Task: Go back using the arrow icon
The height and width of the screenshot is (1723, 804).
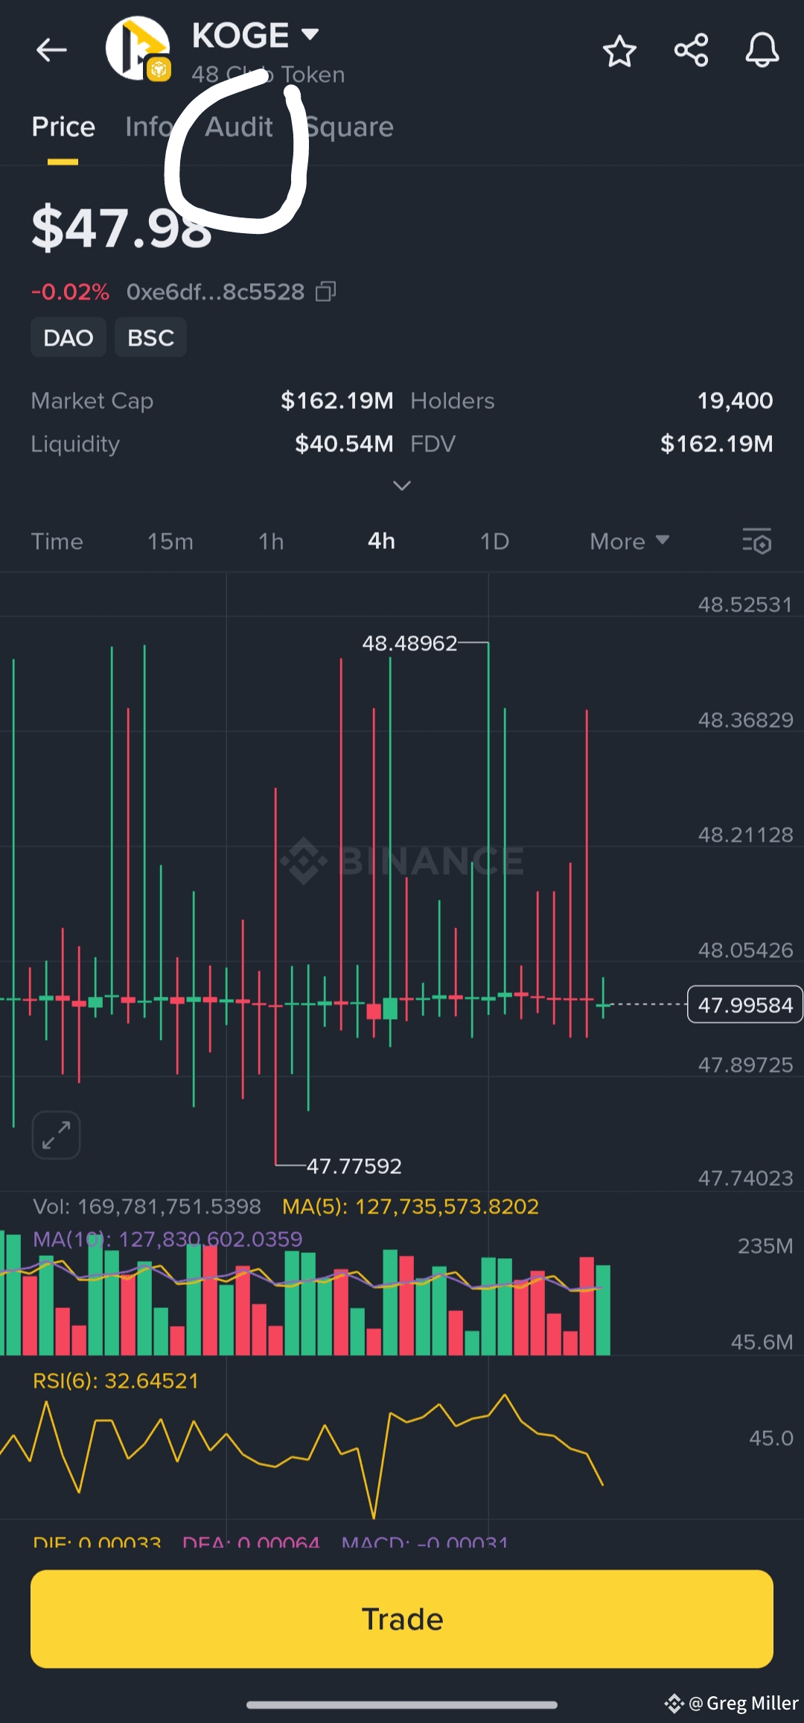Action: click(51, 51)
